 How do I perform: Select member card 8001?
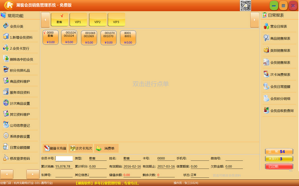pyautogui.click(x=128, y=38)
